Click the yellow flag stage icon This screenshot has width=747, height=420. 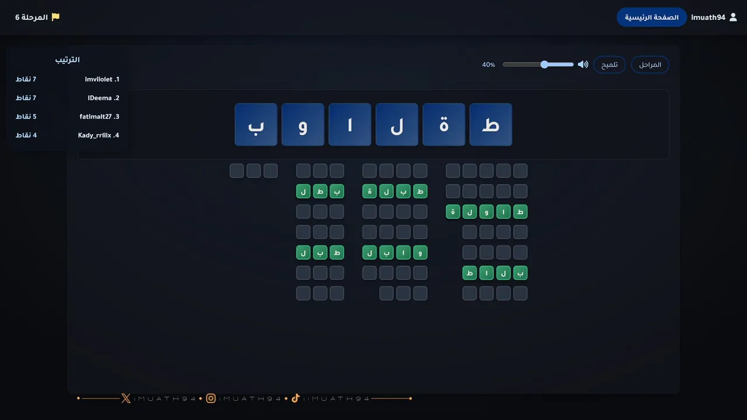pos(55,17)
